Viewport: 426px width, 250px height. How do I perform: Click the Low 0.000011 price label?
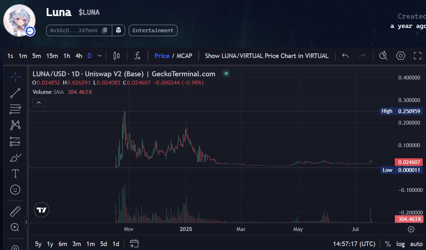pos(402,170)
